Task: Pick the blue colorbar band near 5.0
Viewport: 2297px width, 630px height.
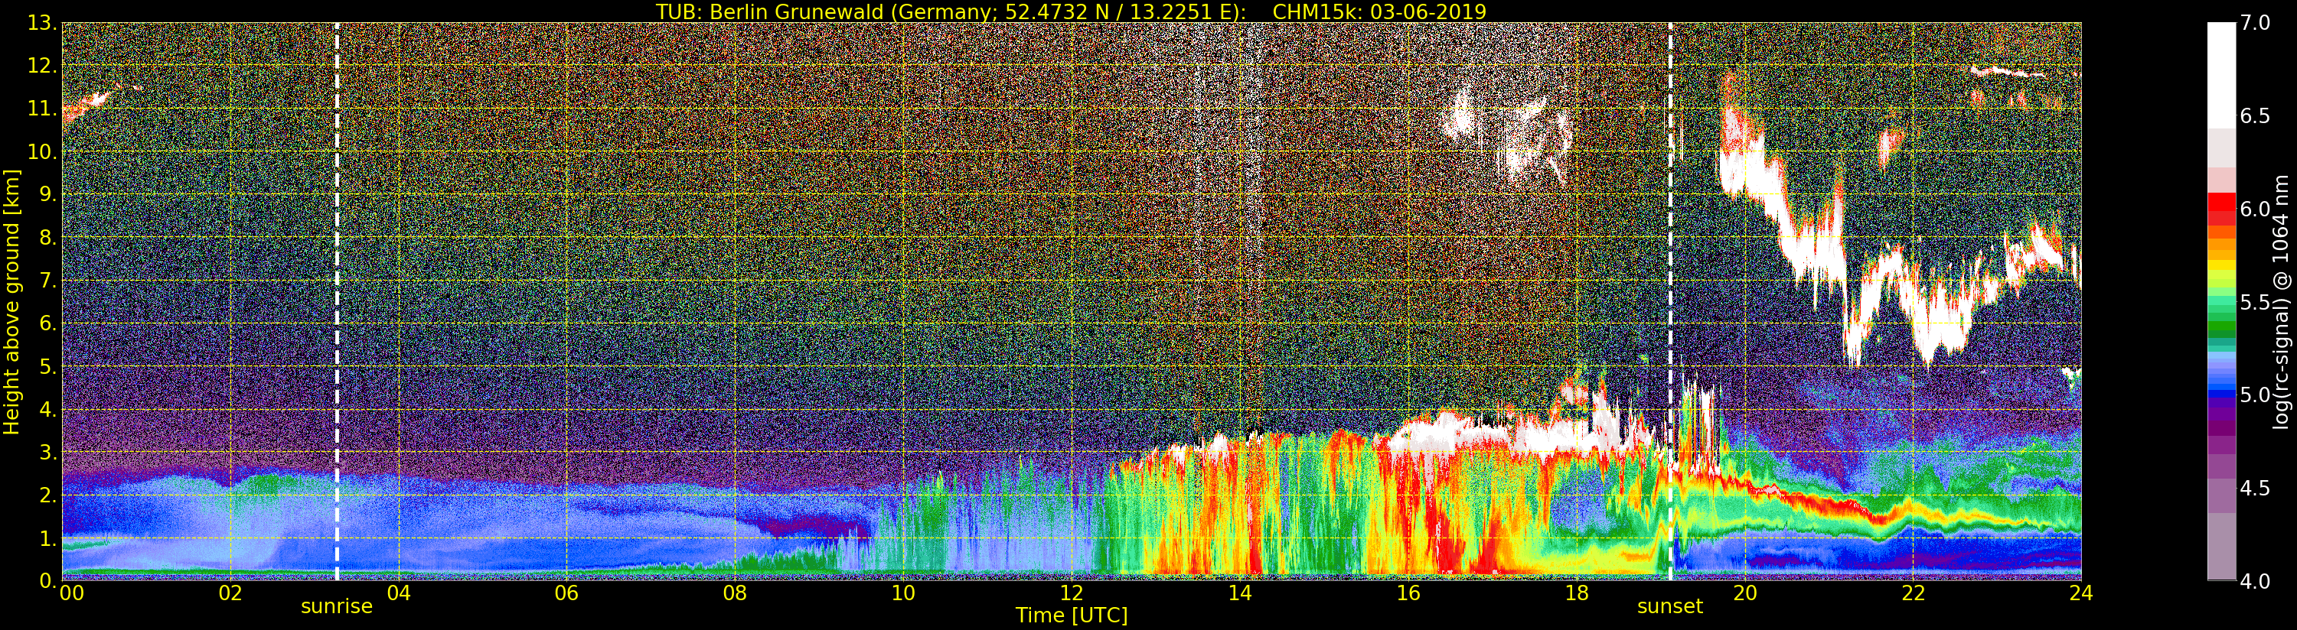Action: tap(2220, 392)
